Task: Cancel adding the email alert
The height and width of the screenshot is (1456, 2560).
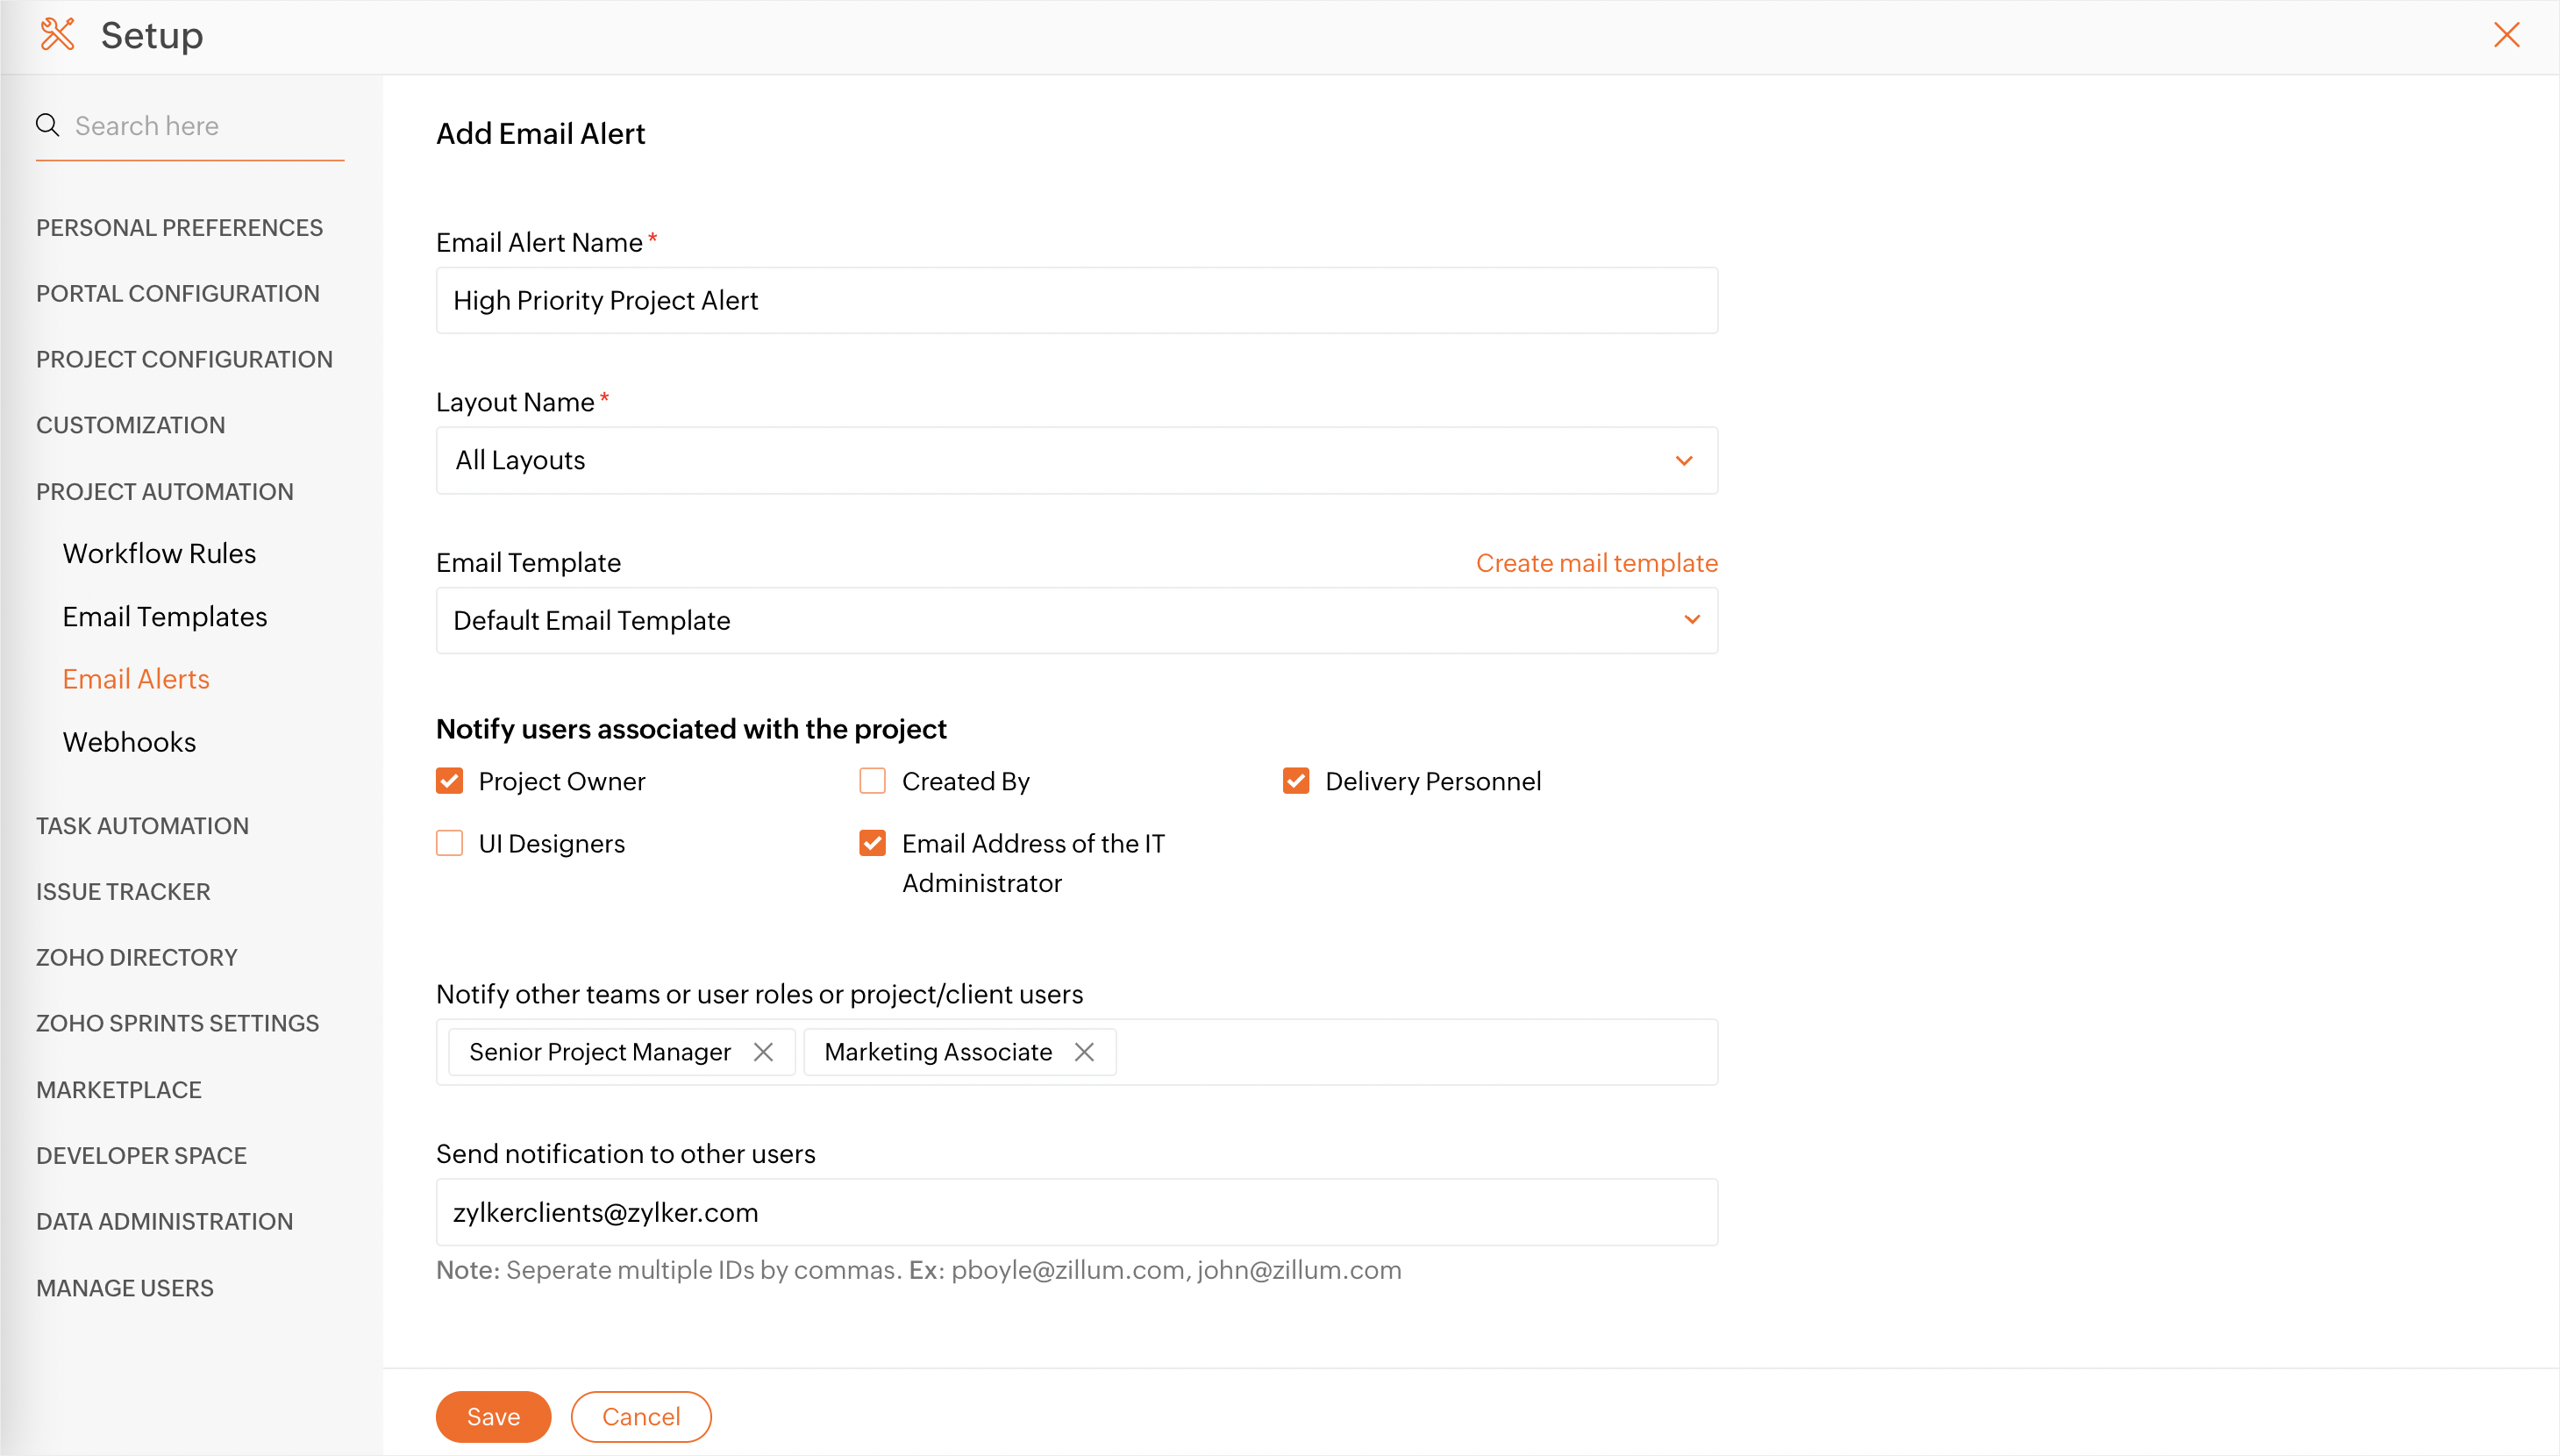Action: pyautogui.click(x=641, y=1417)
